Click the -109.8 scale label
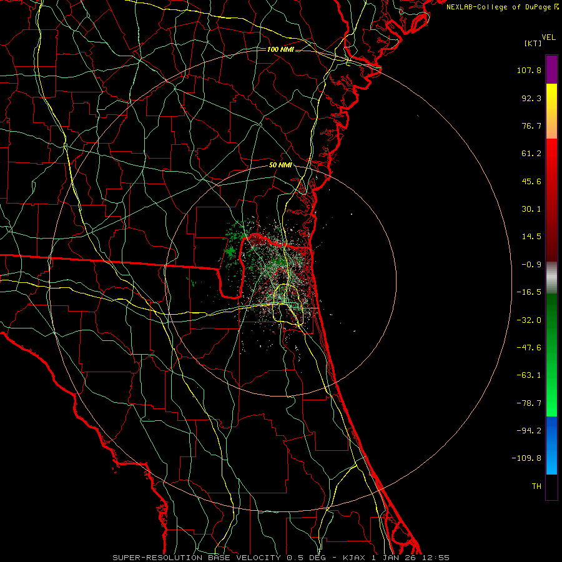 coord(526,458)
